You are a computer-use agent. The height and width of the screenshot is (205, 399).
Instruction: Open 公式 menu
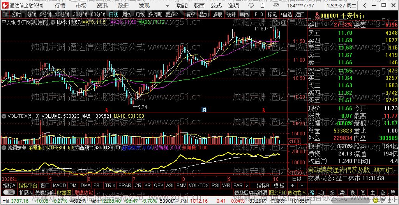[x=216, y=5]
